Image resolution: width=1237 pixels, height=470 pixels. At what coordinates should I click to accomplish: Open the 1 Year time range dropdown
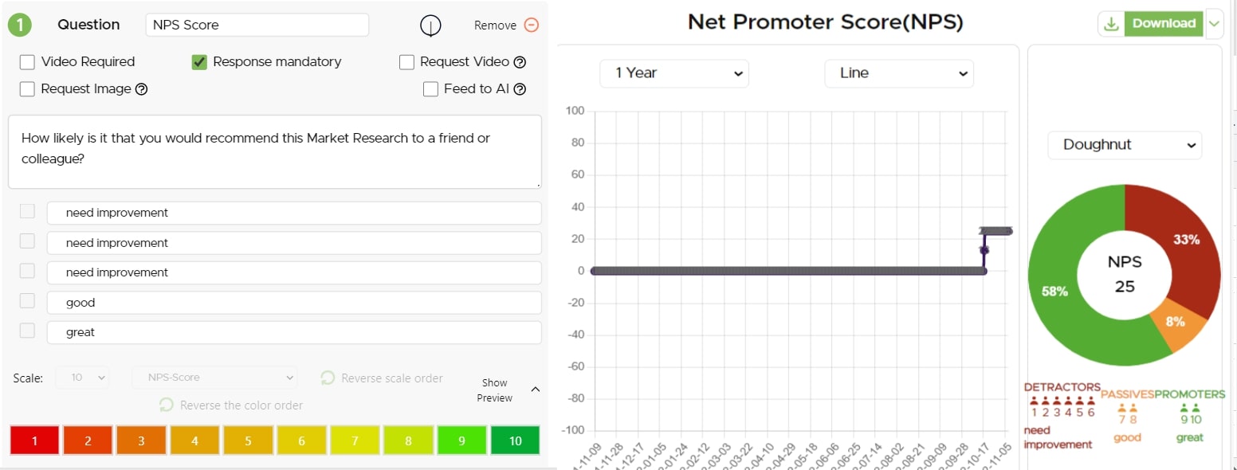(x=674, y=73)
